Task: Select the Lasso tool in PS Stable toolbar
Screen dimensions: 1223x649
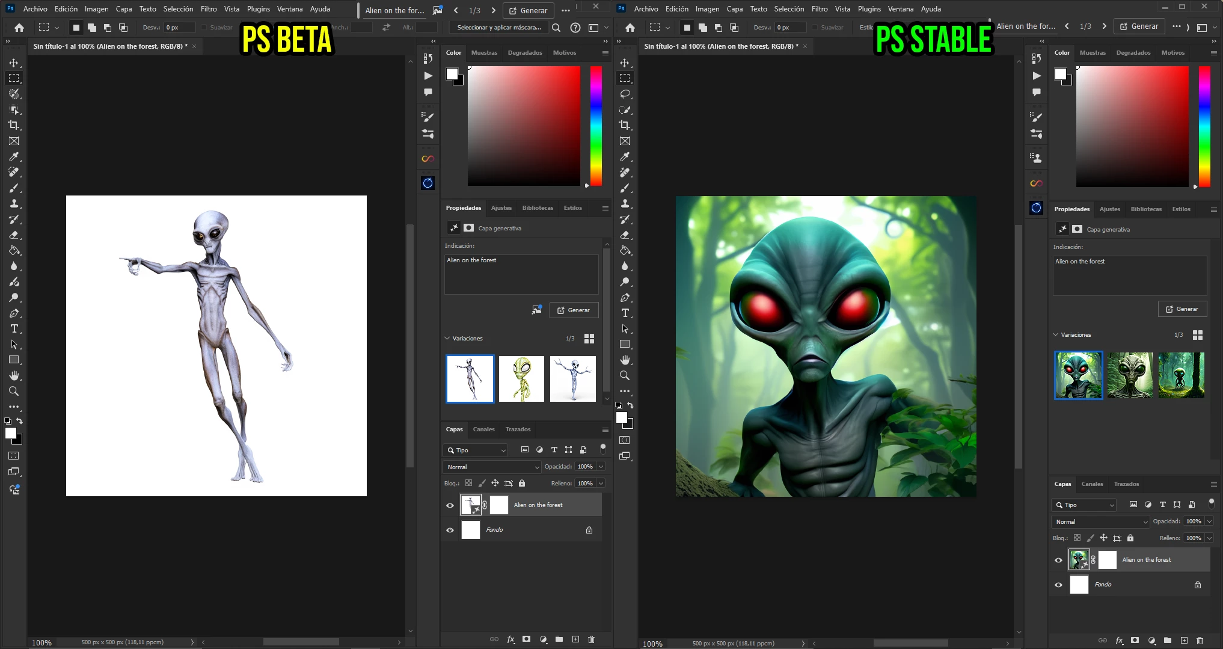Action: (625, 94)
